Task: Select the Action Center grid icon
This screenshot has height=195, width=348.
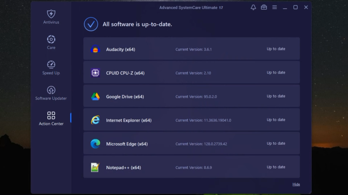Action: pos(51,115)
